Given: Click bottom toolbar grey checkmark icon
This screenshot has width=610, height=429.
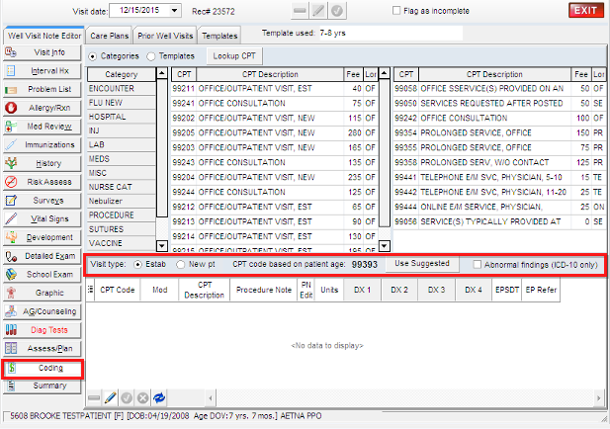Looking at the screenshot, I should tap(127, 398).
